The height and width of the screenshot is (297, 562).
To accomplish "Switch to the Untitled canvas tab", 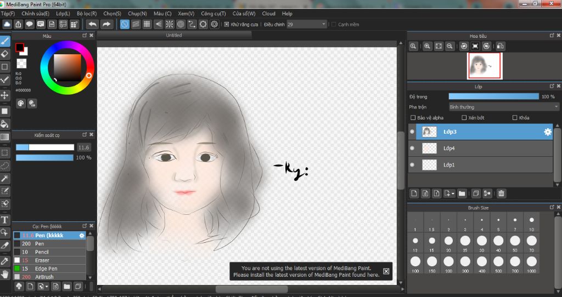I will pyautogui.click(x=174, y=35).
